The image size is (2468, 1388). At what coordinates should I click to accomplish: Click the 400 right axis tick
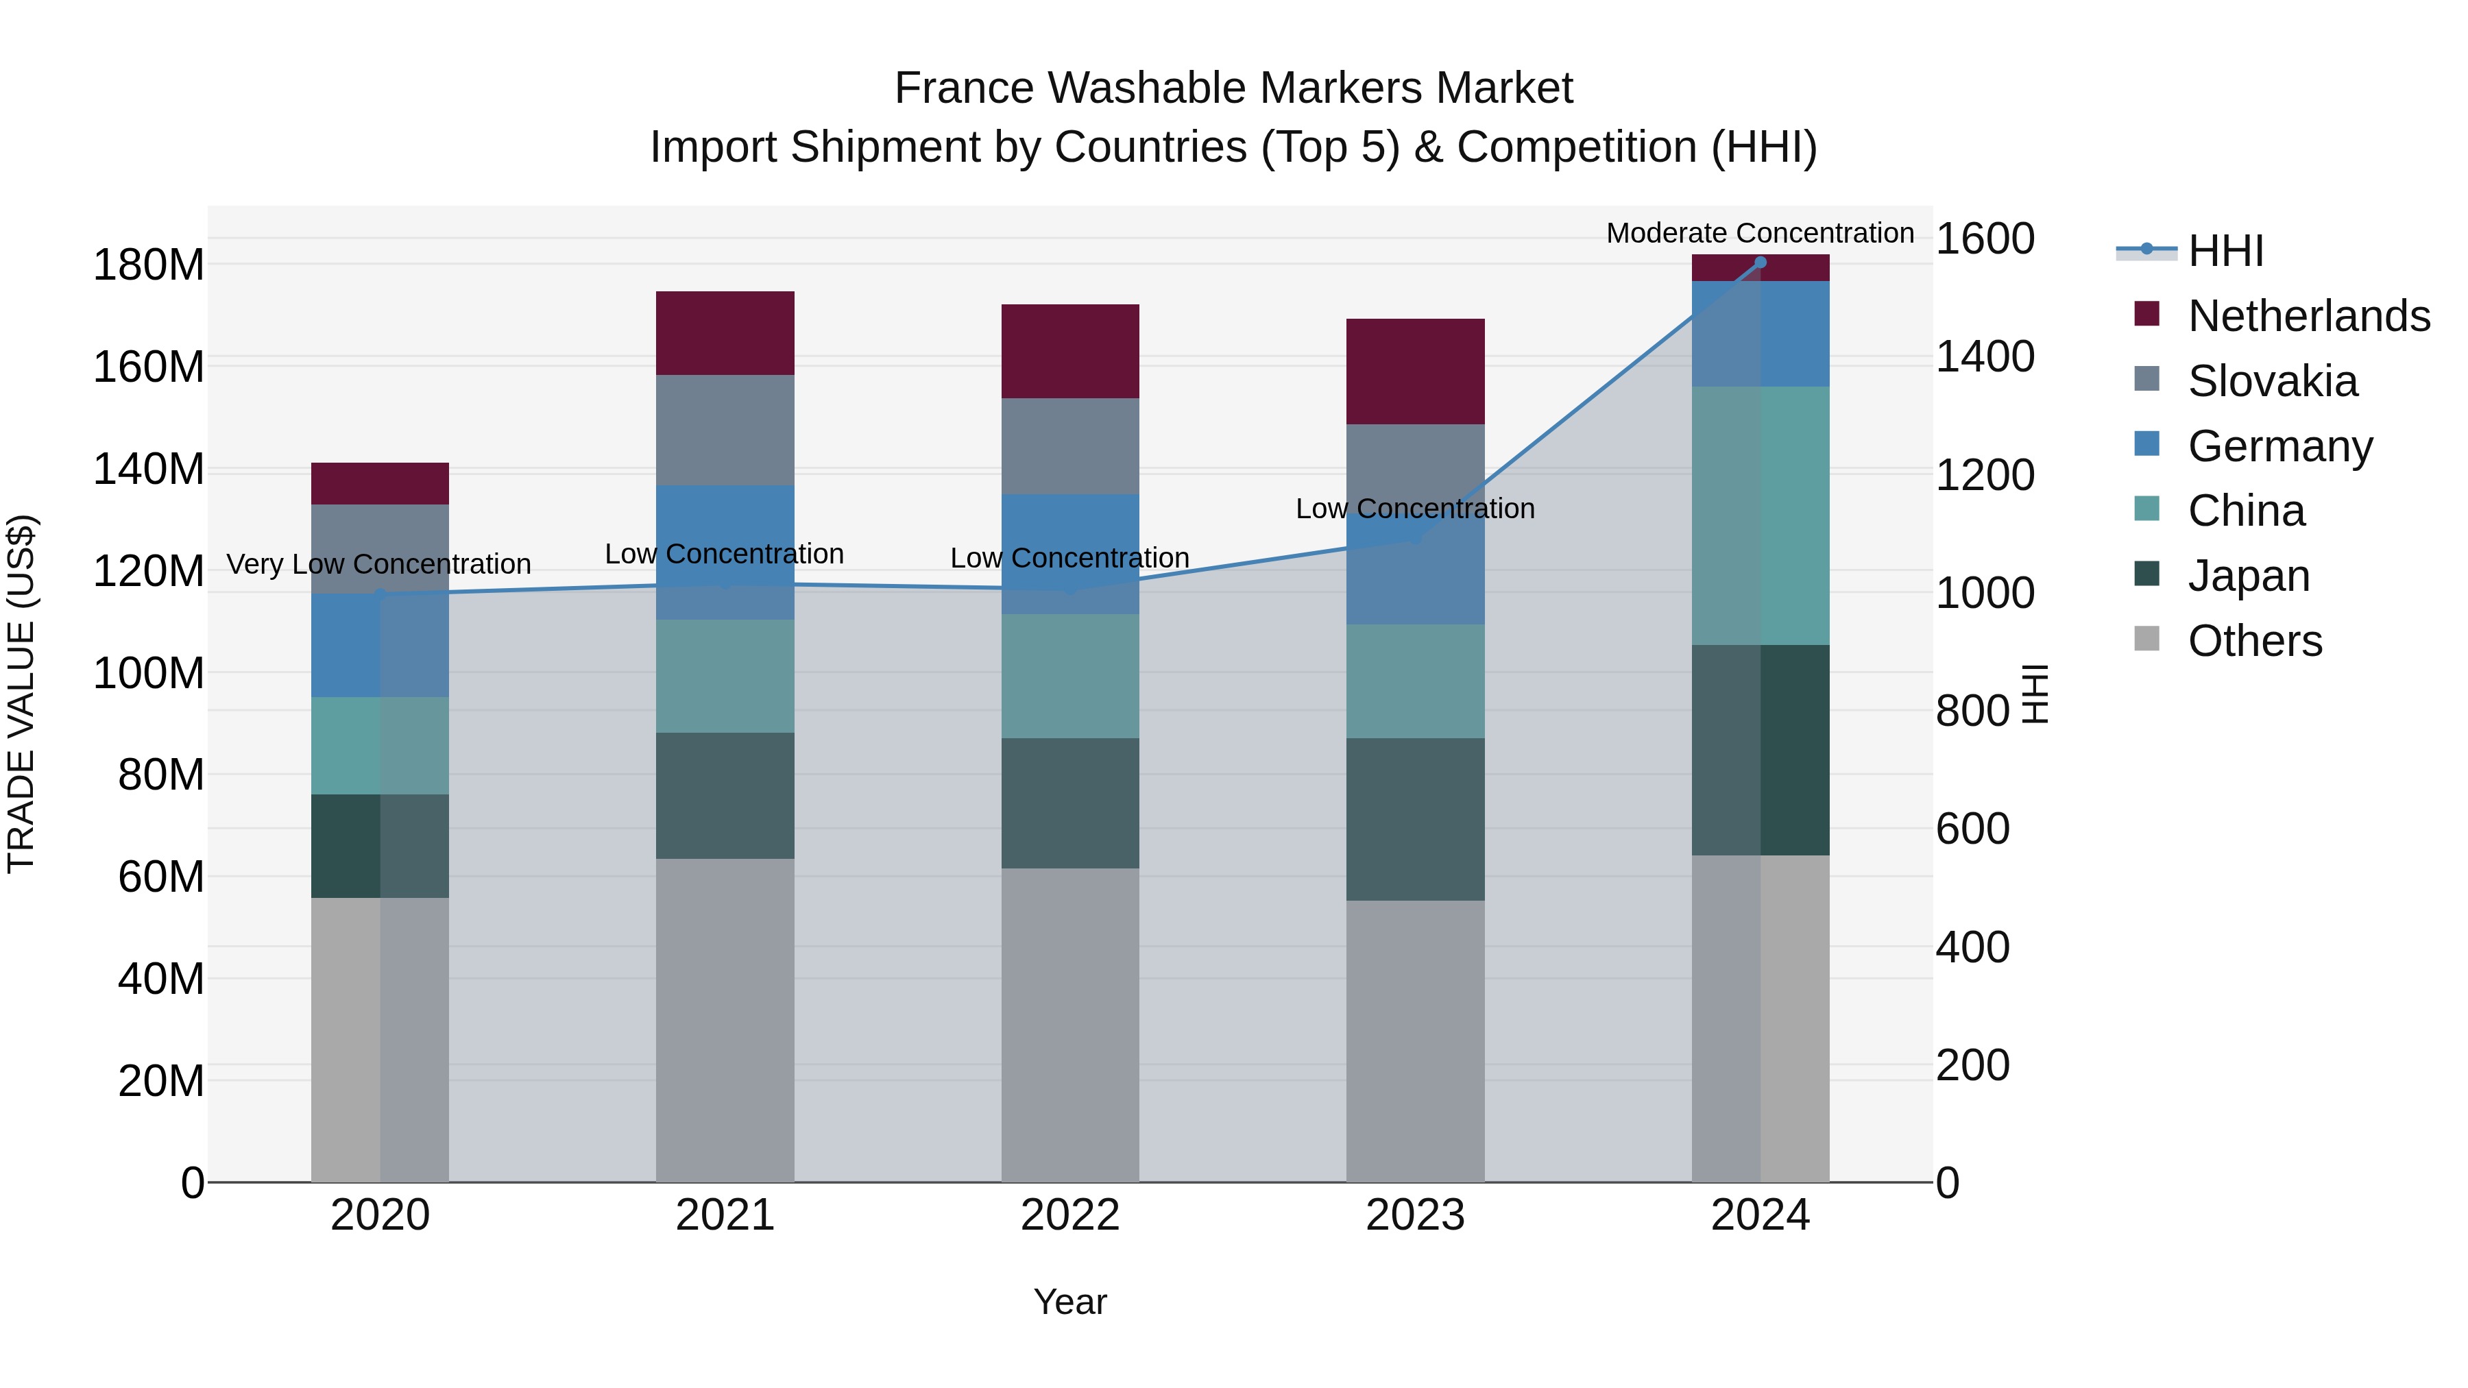click(x=1972, y=947)
